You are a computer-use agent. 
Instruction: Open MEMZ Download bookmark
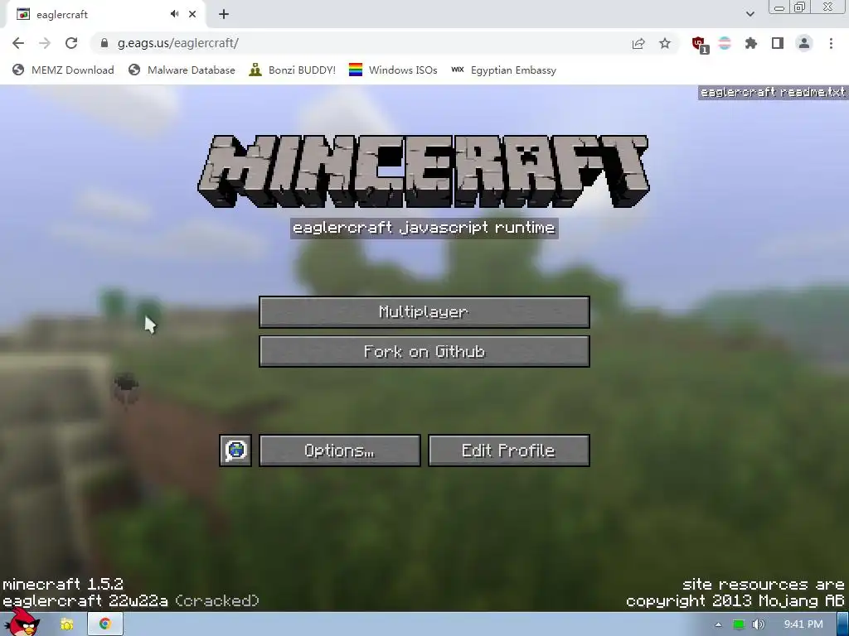point(63,70)
